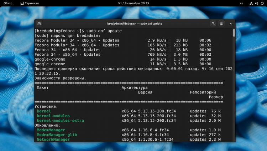Click the 'NetworkManager' package name
The height and width of the screenshot is (151, 267).
coord(53,140)
